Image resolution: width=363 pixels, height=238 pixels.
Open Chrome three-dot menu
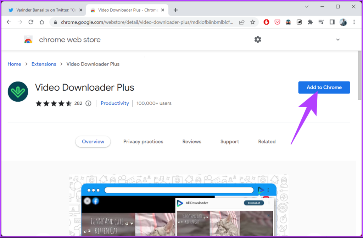354,22
